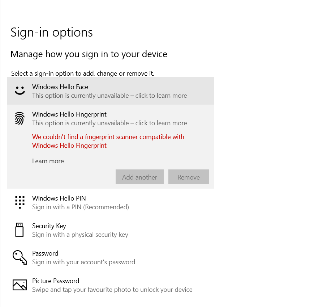This screenshot has width=310, height=307.
Task: Click the Security Key USB icon
Action: tap(20, 230)
